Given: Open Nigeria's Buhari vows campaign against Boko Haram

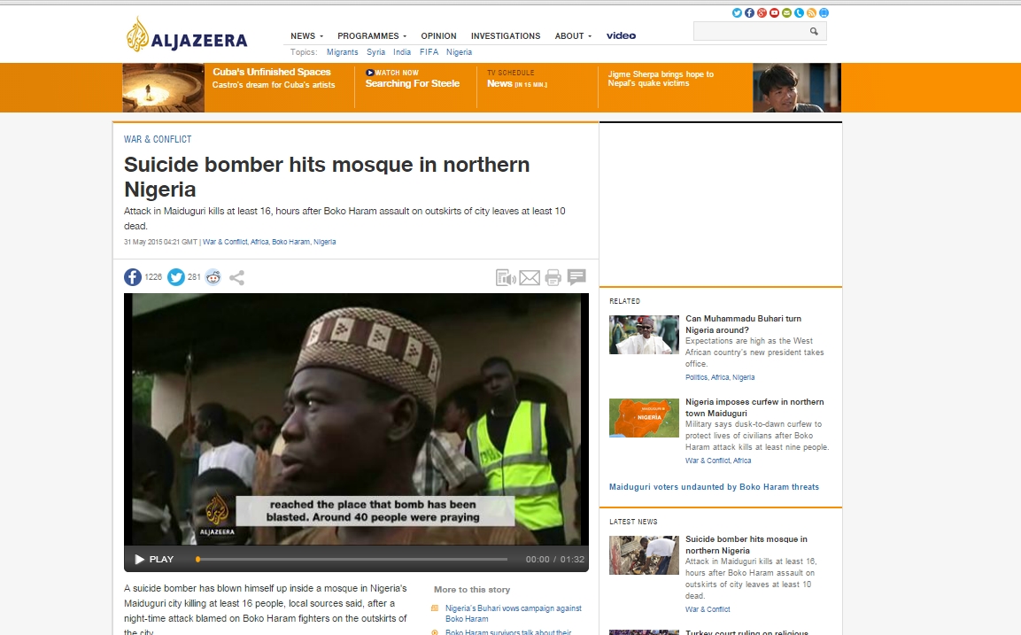Looking at the screenshot, I should 513,614.
